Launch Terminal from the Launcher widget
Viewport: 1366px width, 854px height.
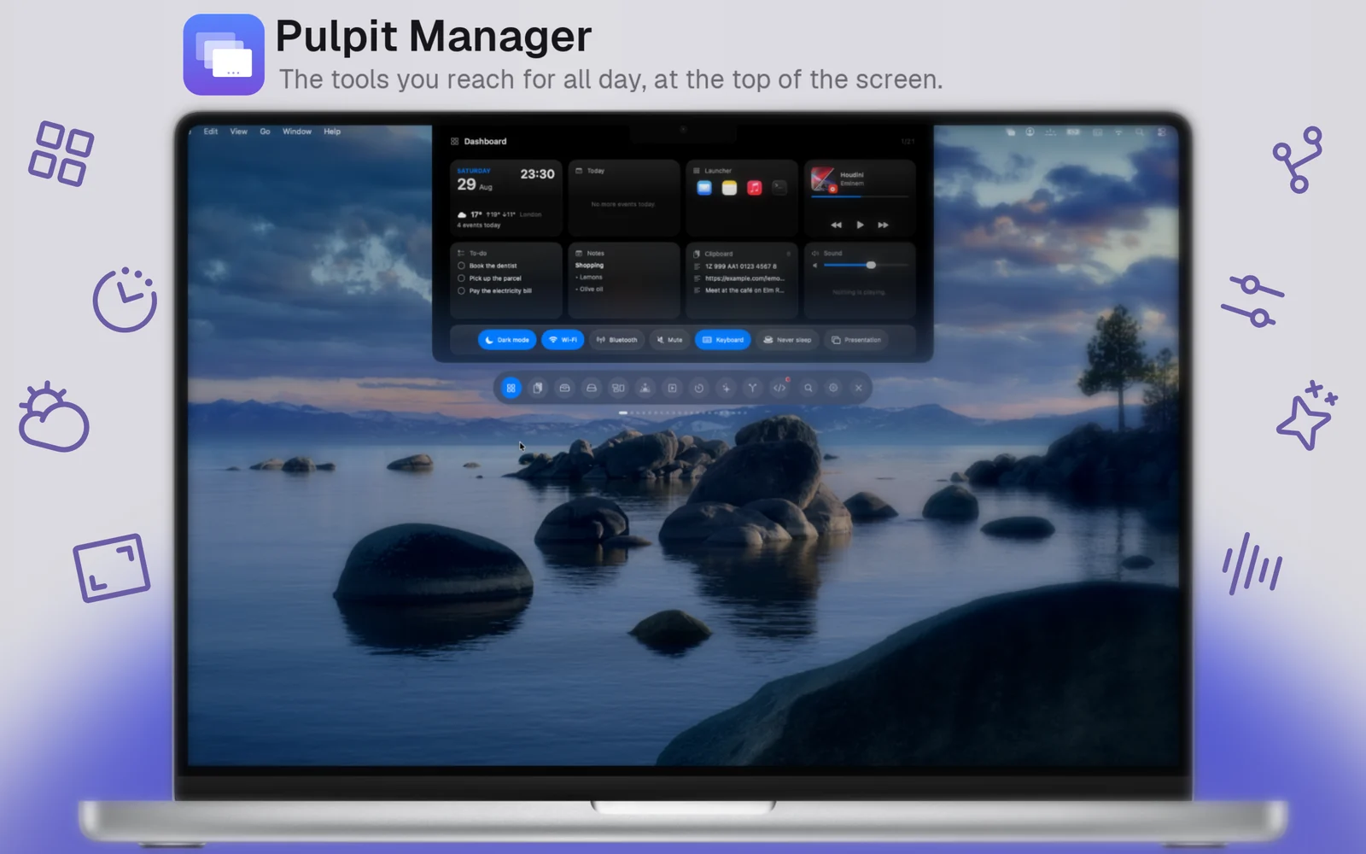[x=779, y=188]
